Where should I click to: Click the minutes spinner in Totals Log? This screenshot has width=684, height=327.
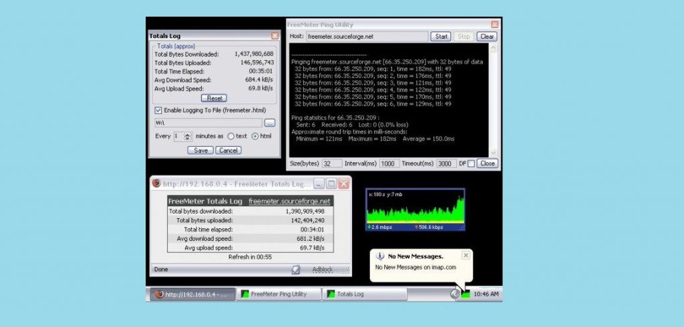tap(188, 136)
